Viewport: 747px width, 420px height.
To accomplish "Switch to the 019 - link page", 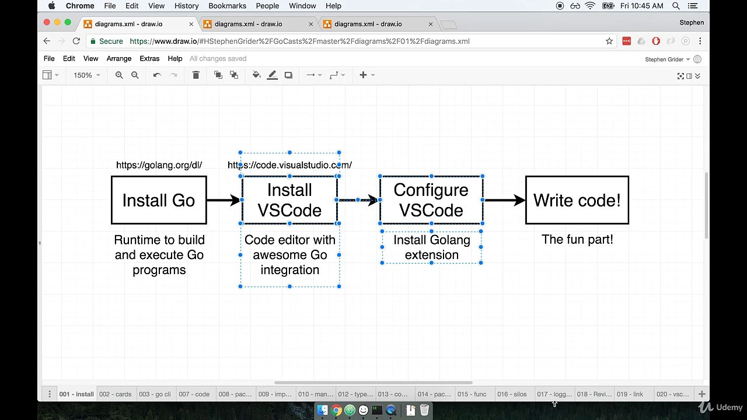I will coord(630,394).
